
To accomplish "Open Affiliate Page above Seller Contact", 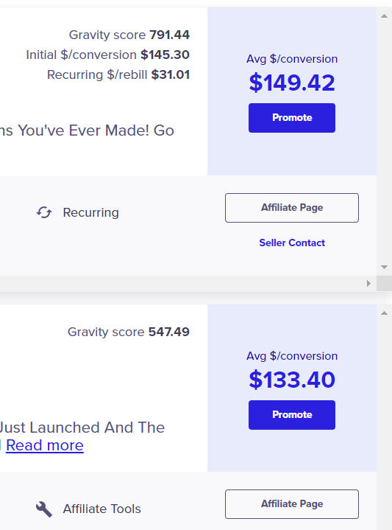I will tap(292, 208).
